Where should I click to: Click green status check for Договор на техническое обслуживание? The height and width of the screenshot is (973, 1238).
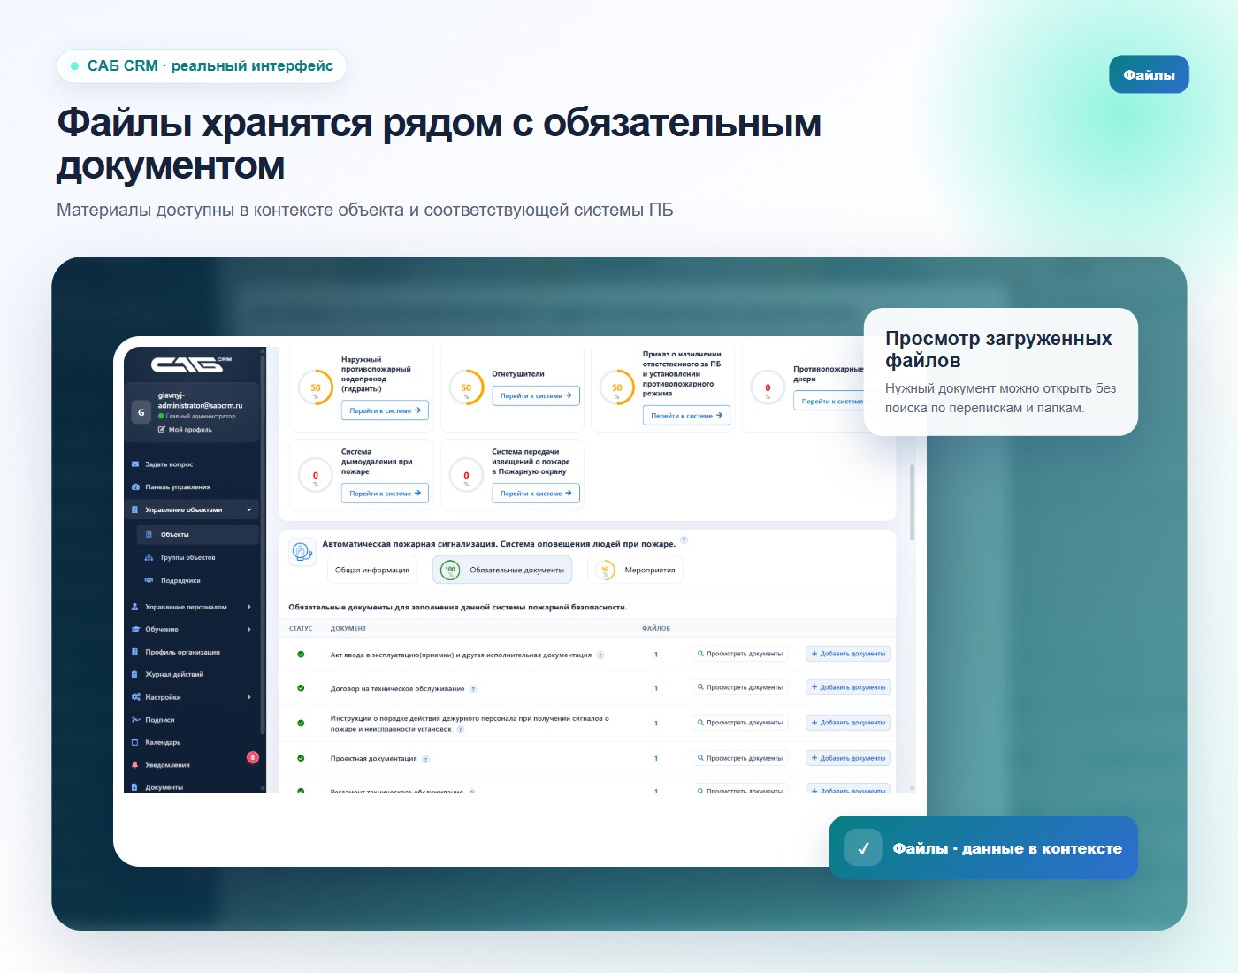tap(301, 688)
